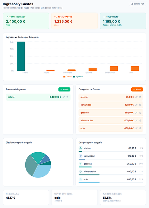The height and width of the screenshot is (208, 149).
Task: Delete the ocio expense entry
Action: click(x=140, y=128)
